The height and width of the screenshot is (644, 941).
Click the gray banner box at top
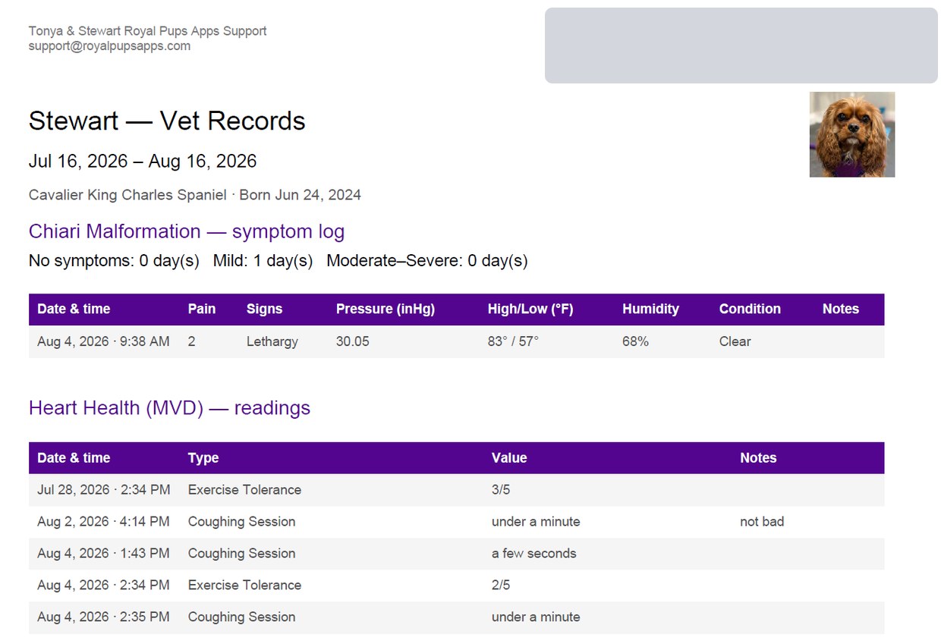[x=741, y=46]
